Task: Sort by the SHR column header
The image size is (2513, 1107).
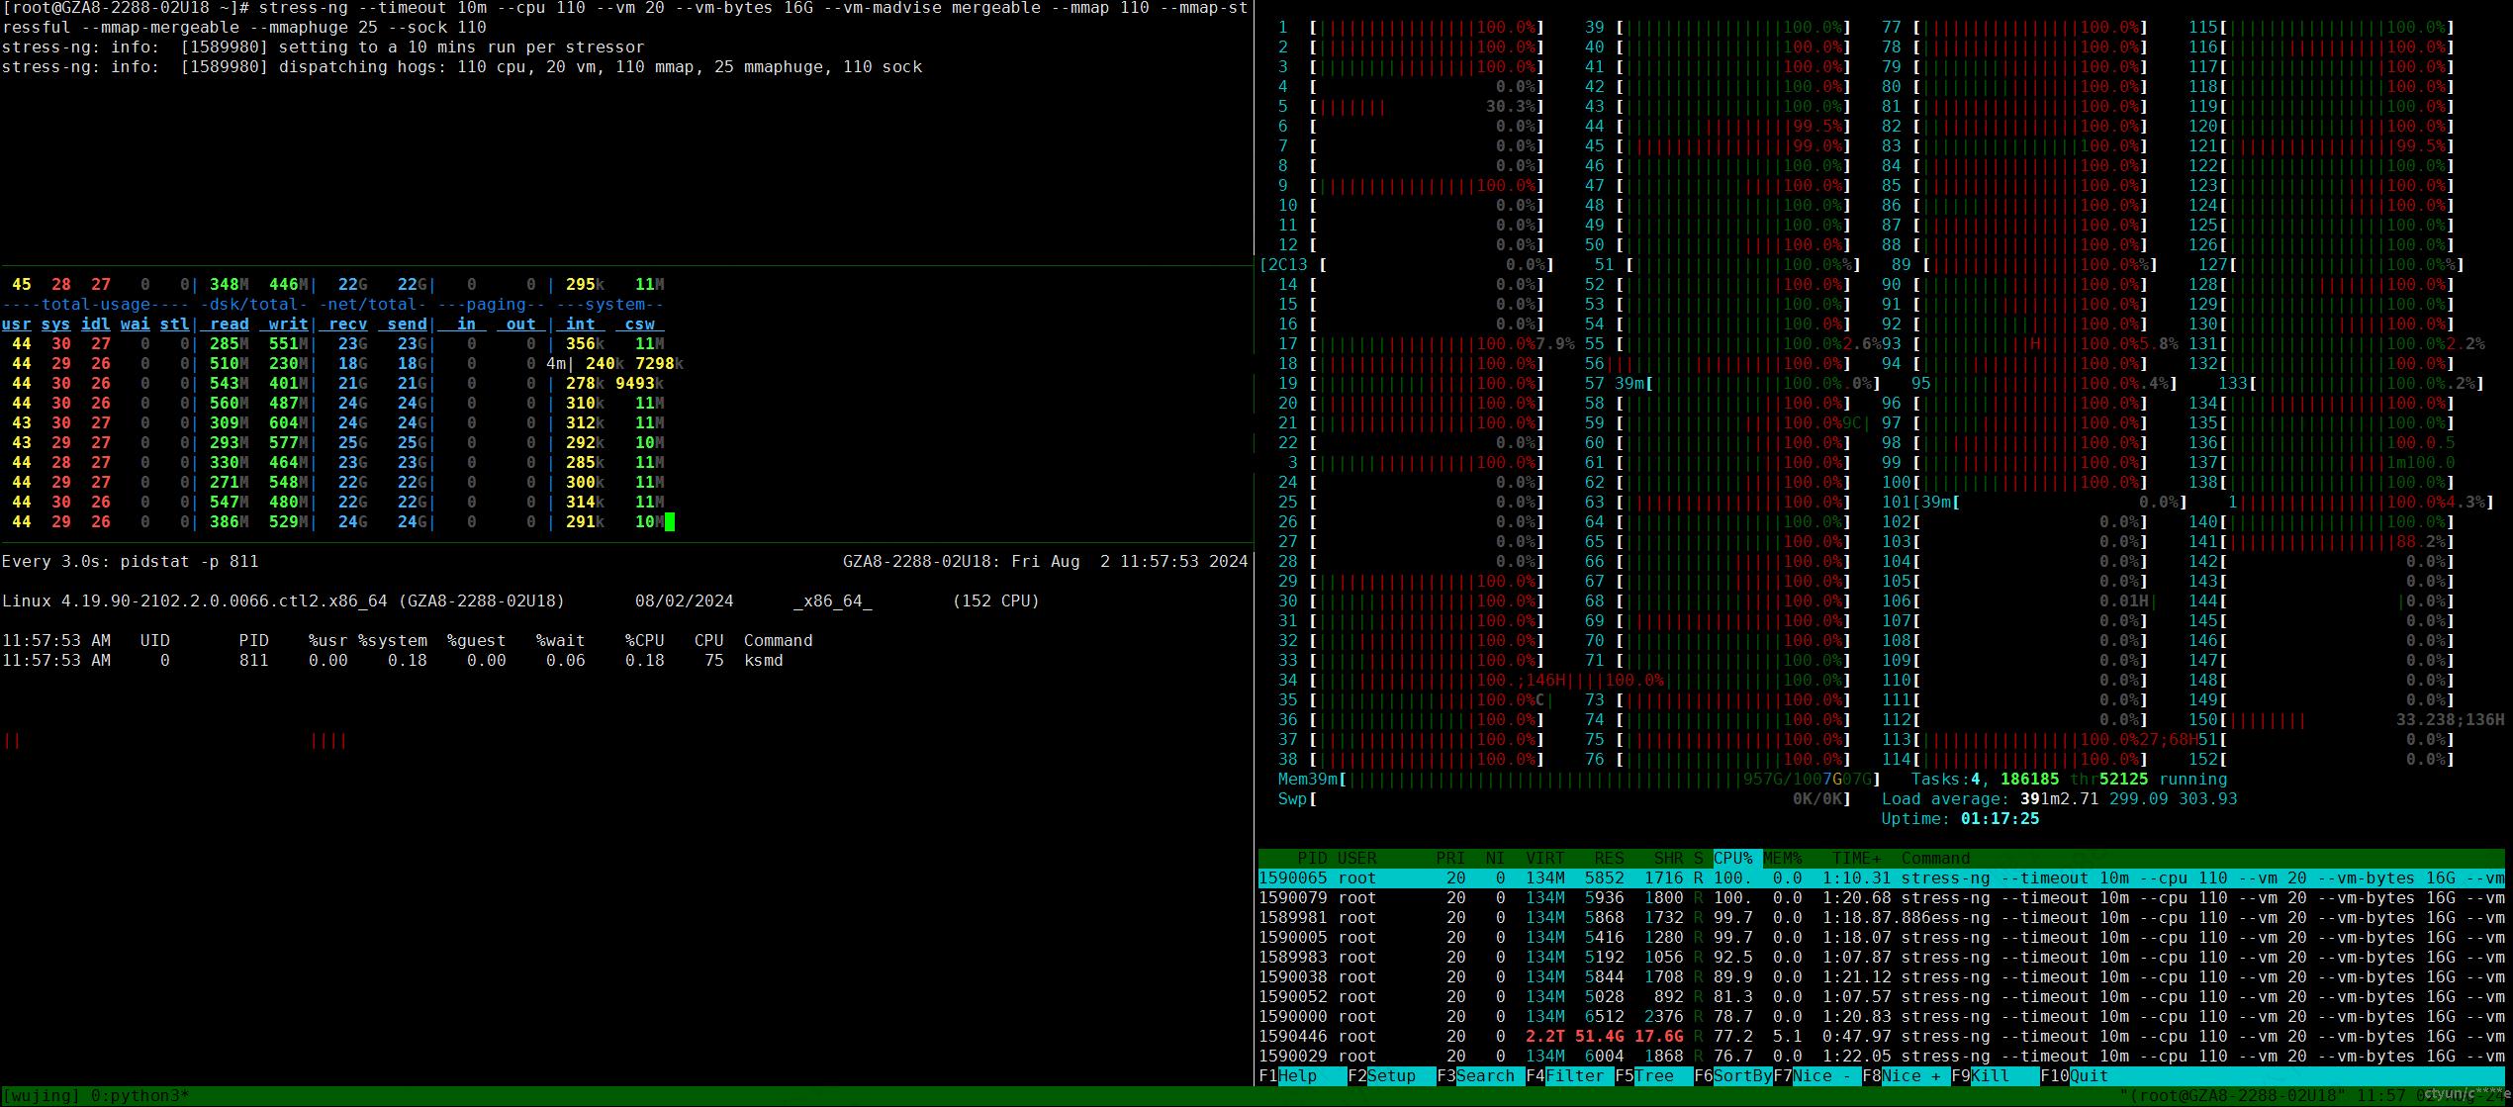Action: coord(1668,858)
